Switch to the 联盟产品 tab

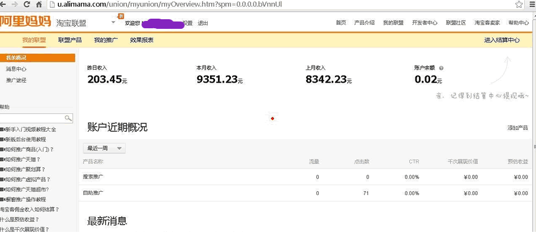[x=70, y=40]
